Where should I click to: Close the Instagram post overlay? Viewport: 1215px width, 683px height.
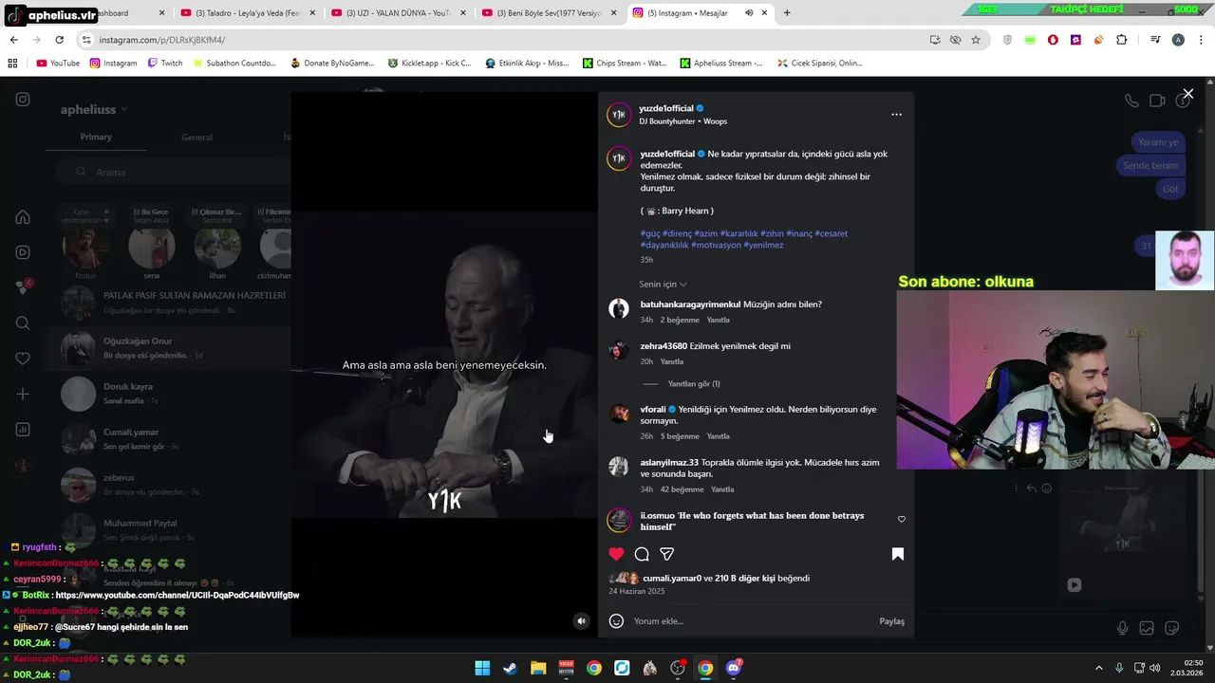click(x=1187, y=94)
